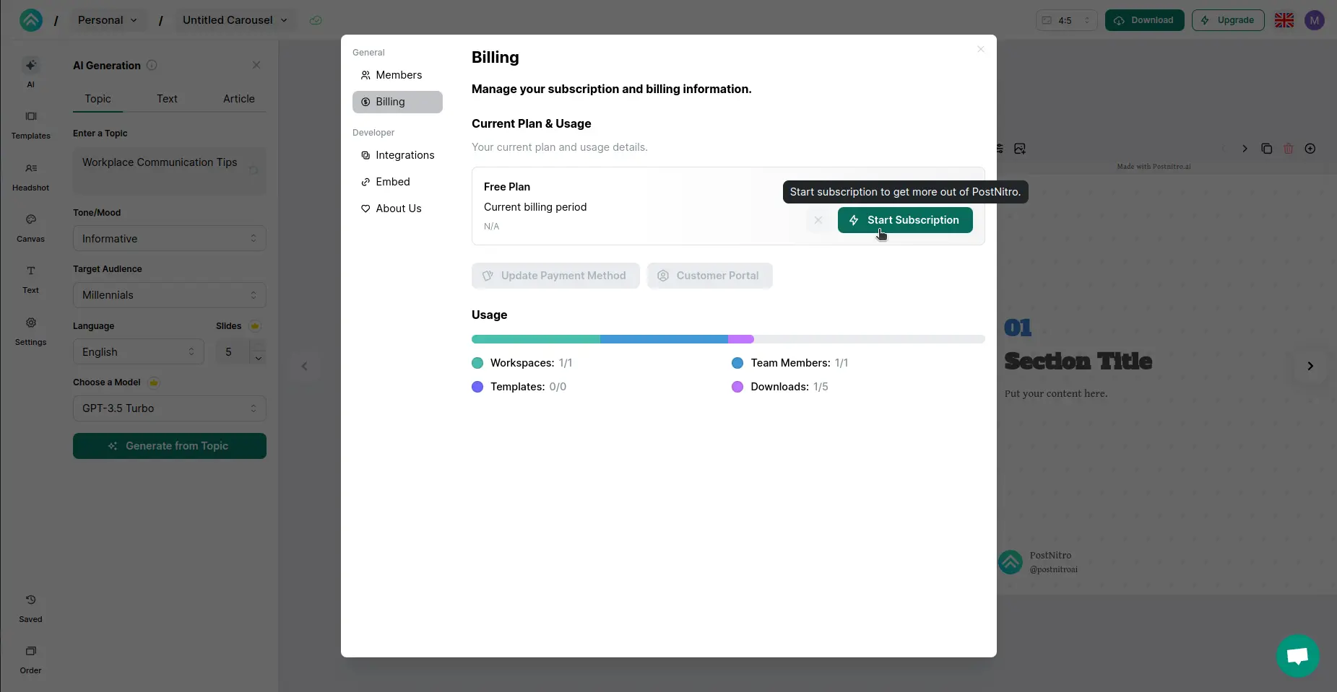
Task: Open the Choose a Model dropdown
Action: [169, 408]
